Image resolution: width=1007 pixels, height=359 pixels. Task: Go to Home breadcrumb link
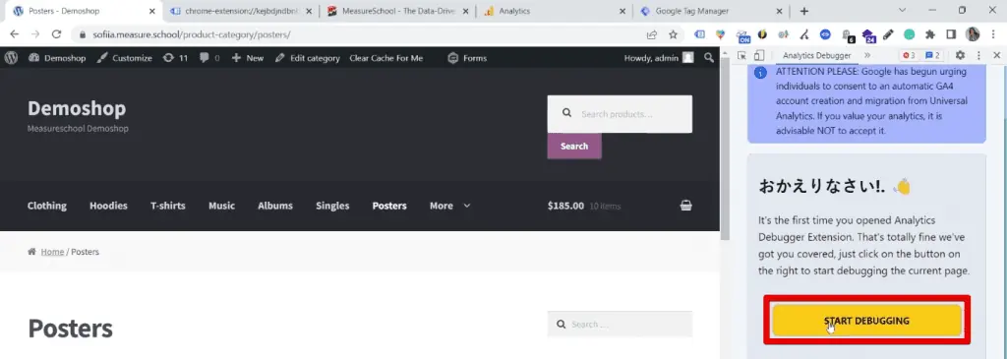[52, 252]
